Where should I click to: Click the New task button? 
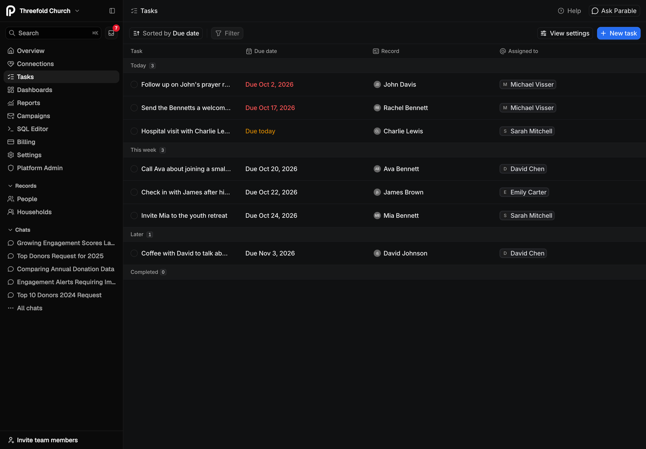coord(619,33)
